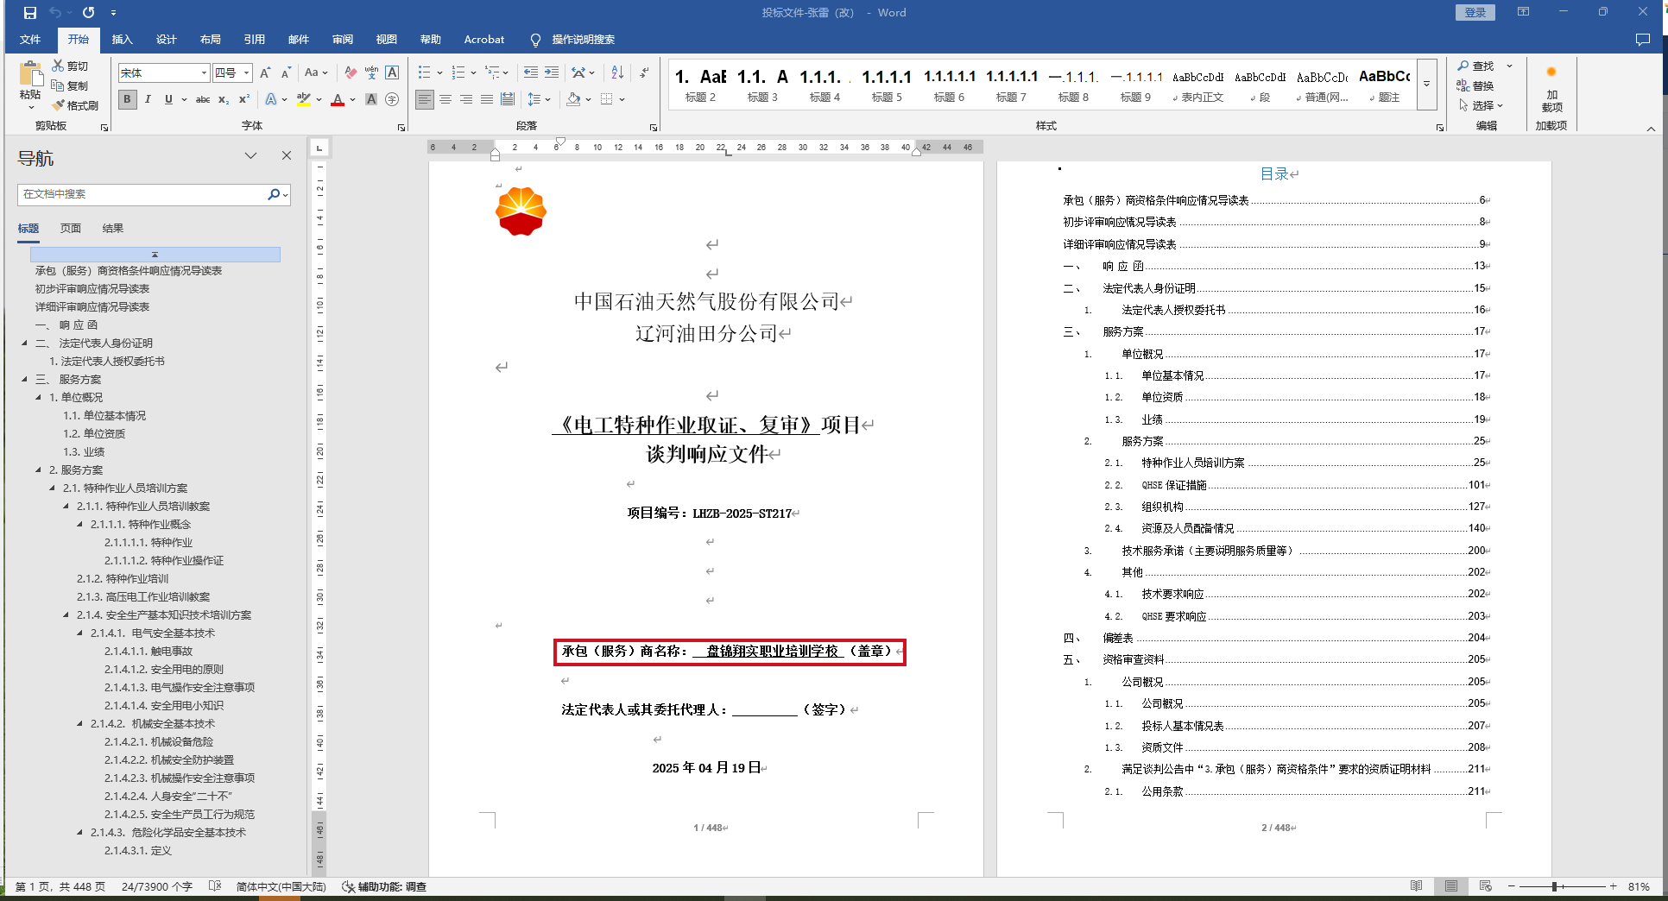This screenshot has height=901, width=1668.
Task: Click the 登录 sign-in button
Action: pyautogui.click(x=1475, y=13)
